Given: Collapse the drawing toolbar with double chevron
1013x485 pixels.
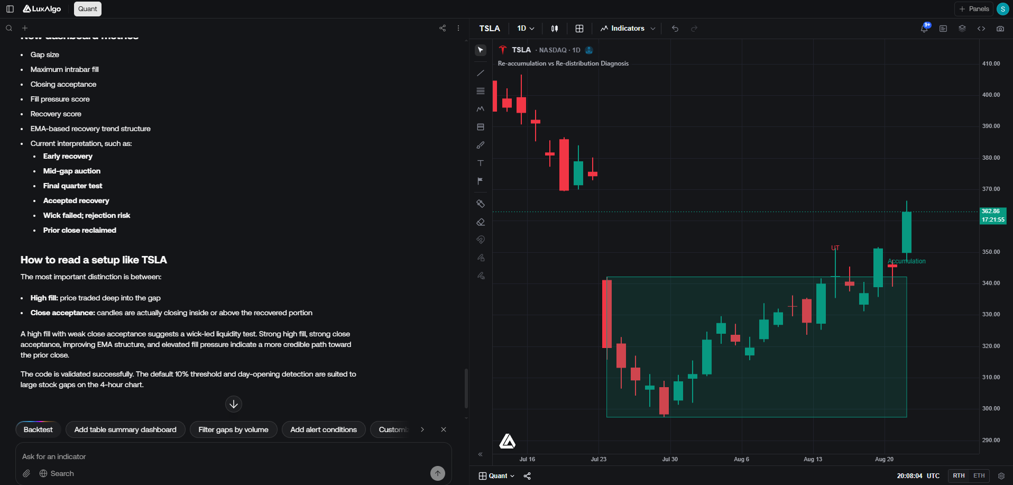Looking at the screenshot, I should (x=481, y=454).
